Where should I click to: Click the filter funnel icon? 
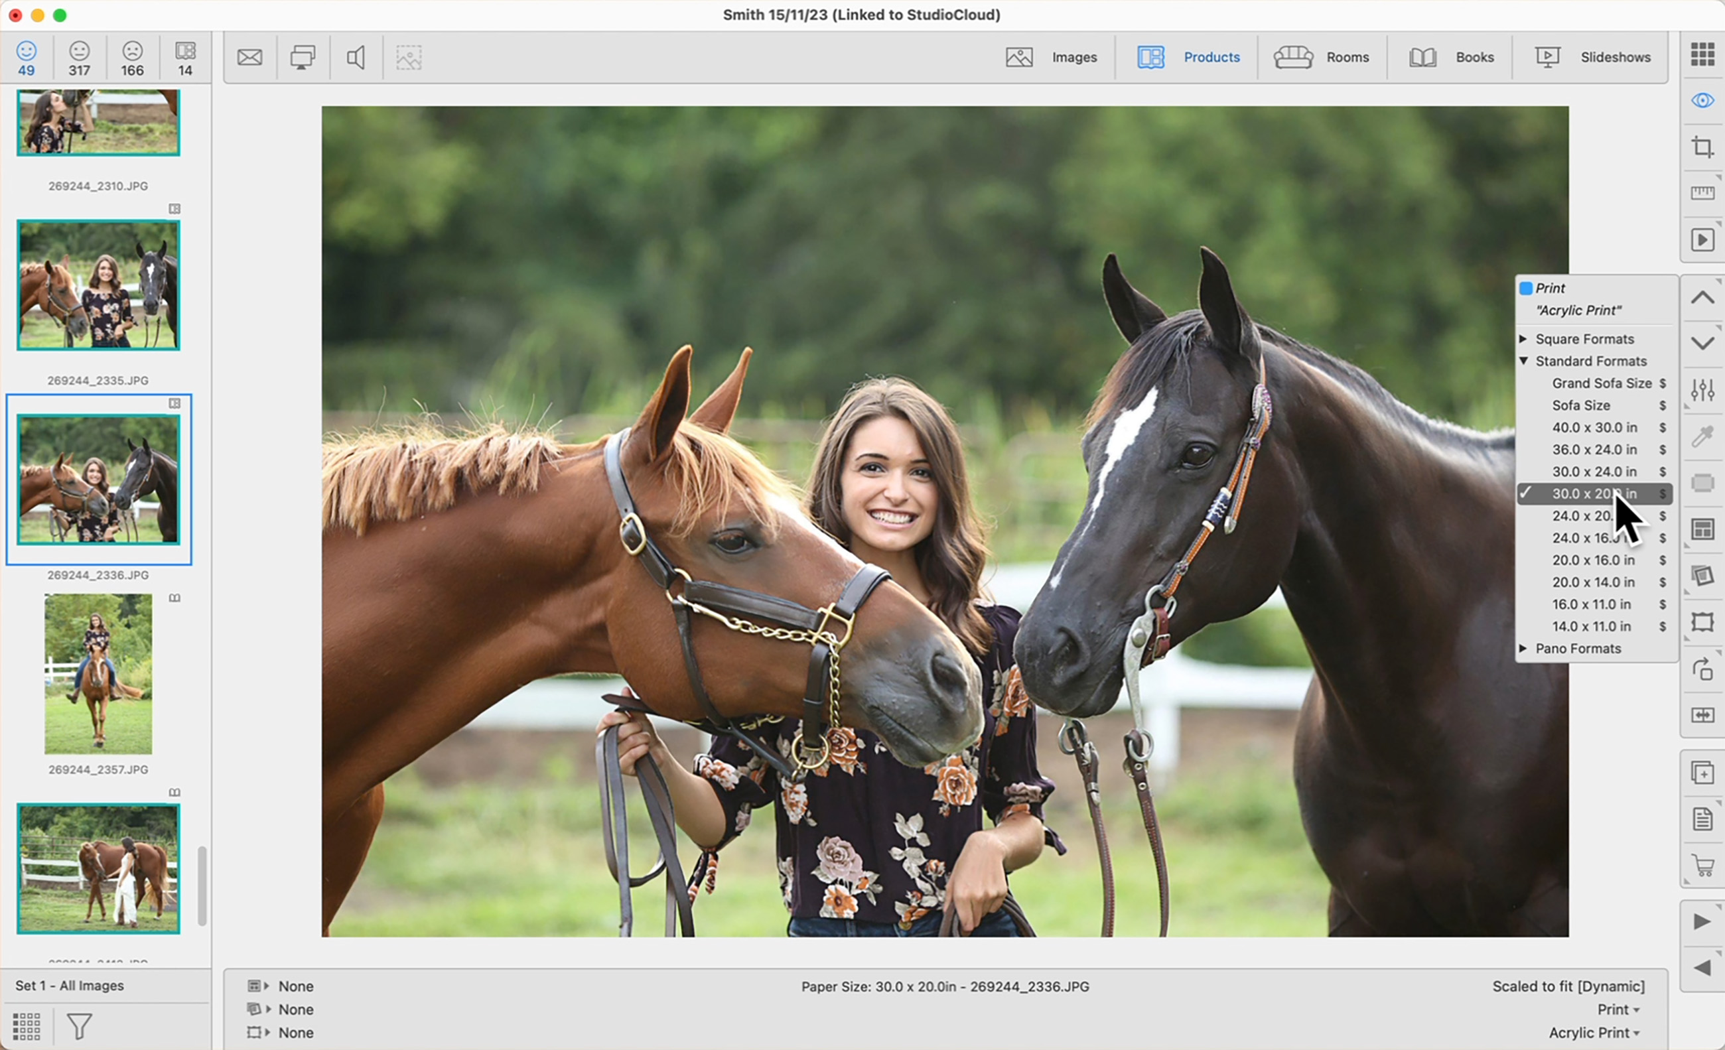[x=79, y=1026]
